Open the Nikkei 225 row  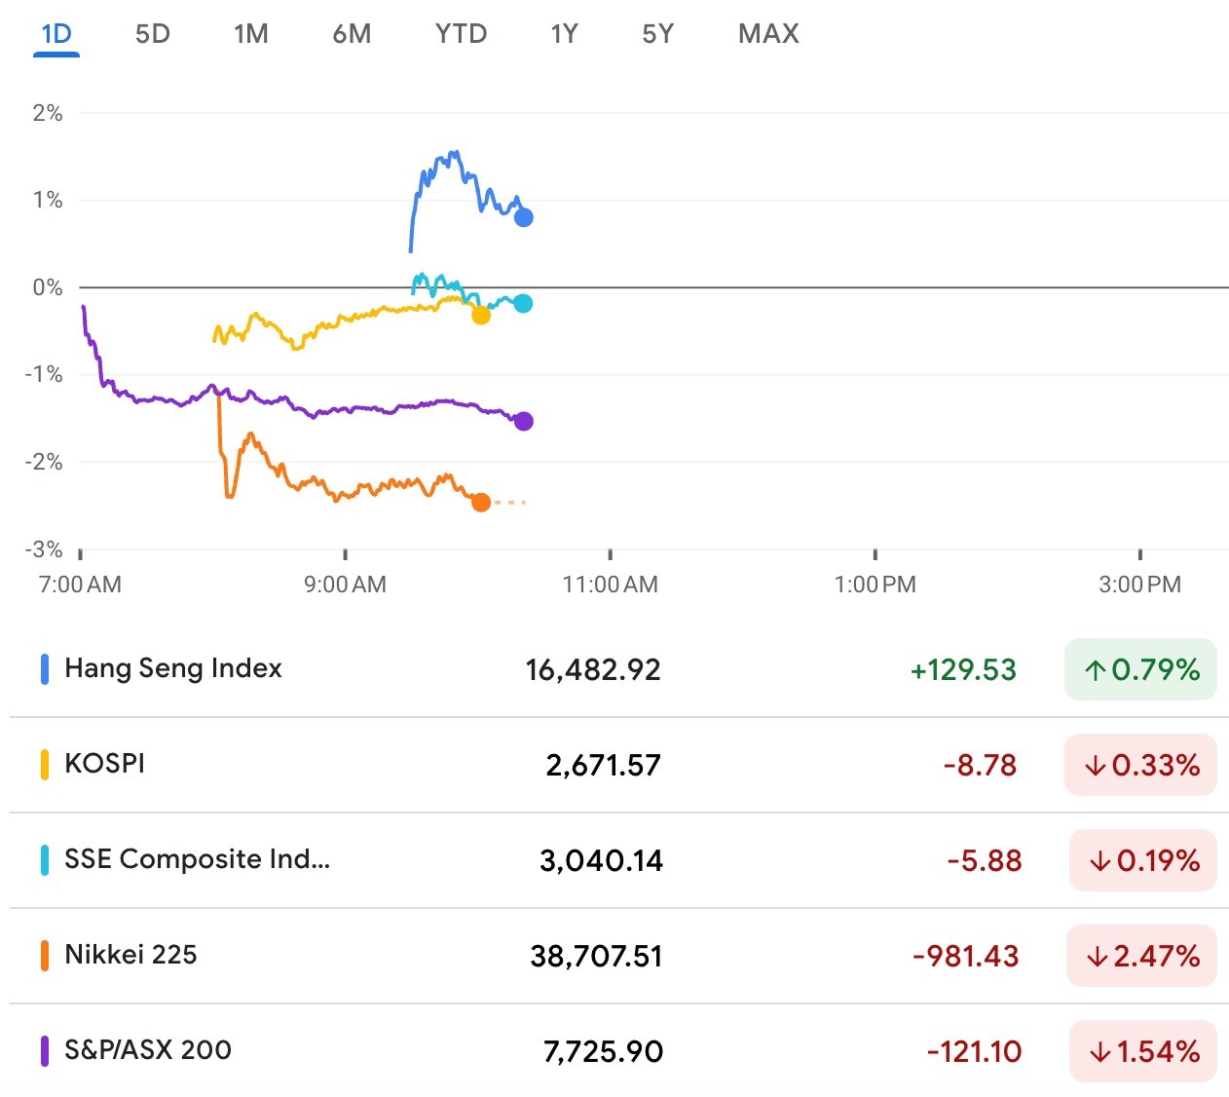(619, 956)
